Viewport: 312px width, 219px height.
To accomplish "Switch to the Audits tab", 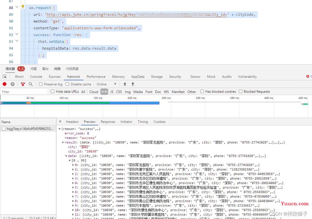I will pos(227,77).
